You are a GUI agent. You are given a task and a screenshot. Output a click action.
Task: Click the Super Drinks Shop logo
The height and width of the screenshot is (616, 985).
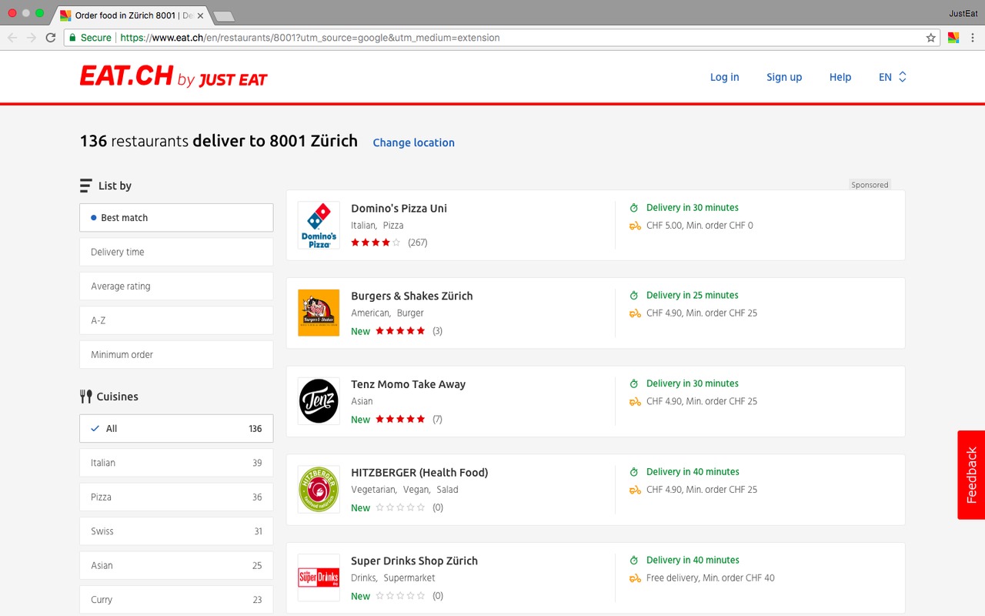319,577
